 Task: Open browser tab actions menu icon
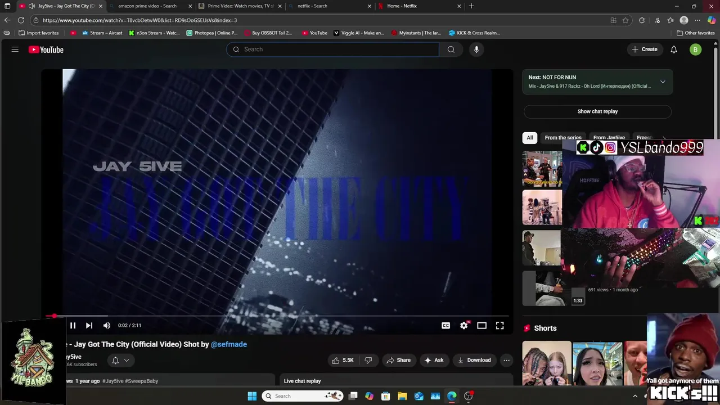(7, 6)
